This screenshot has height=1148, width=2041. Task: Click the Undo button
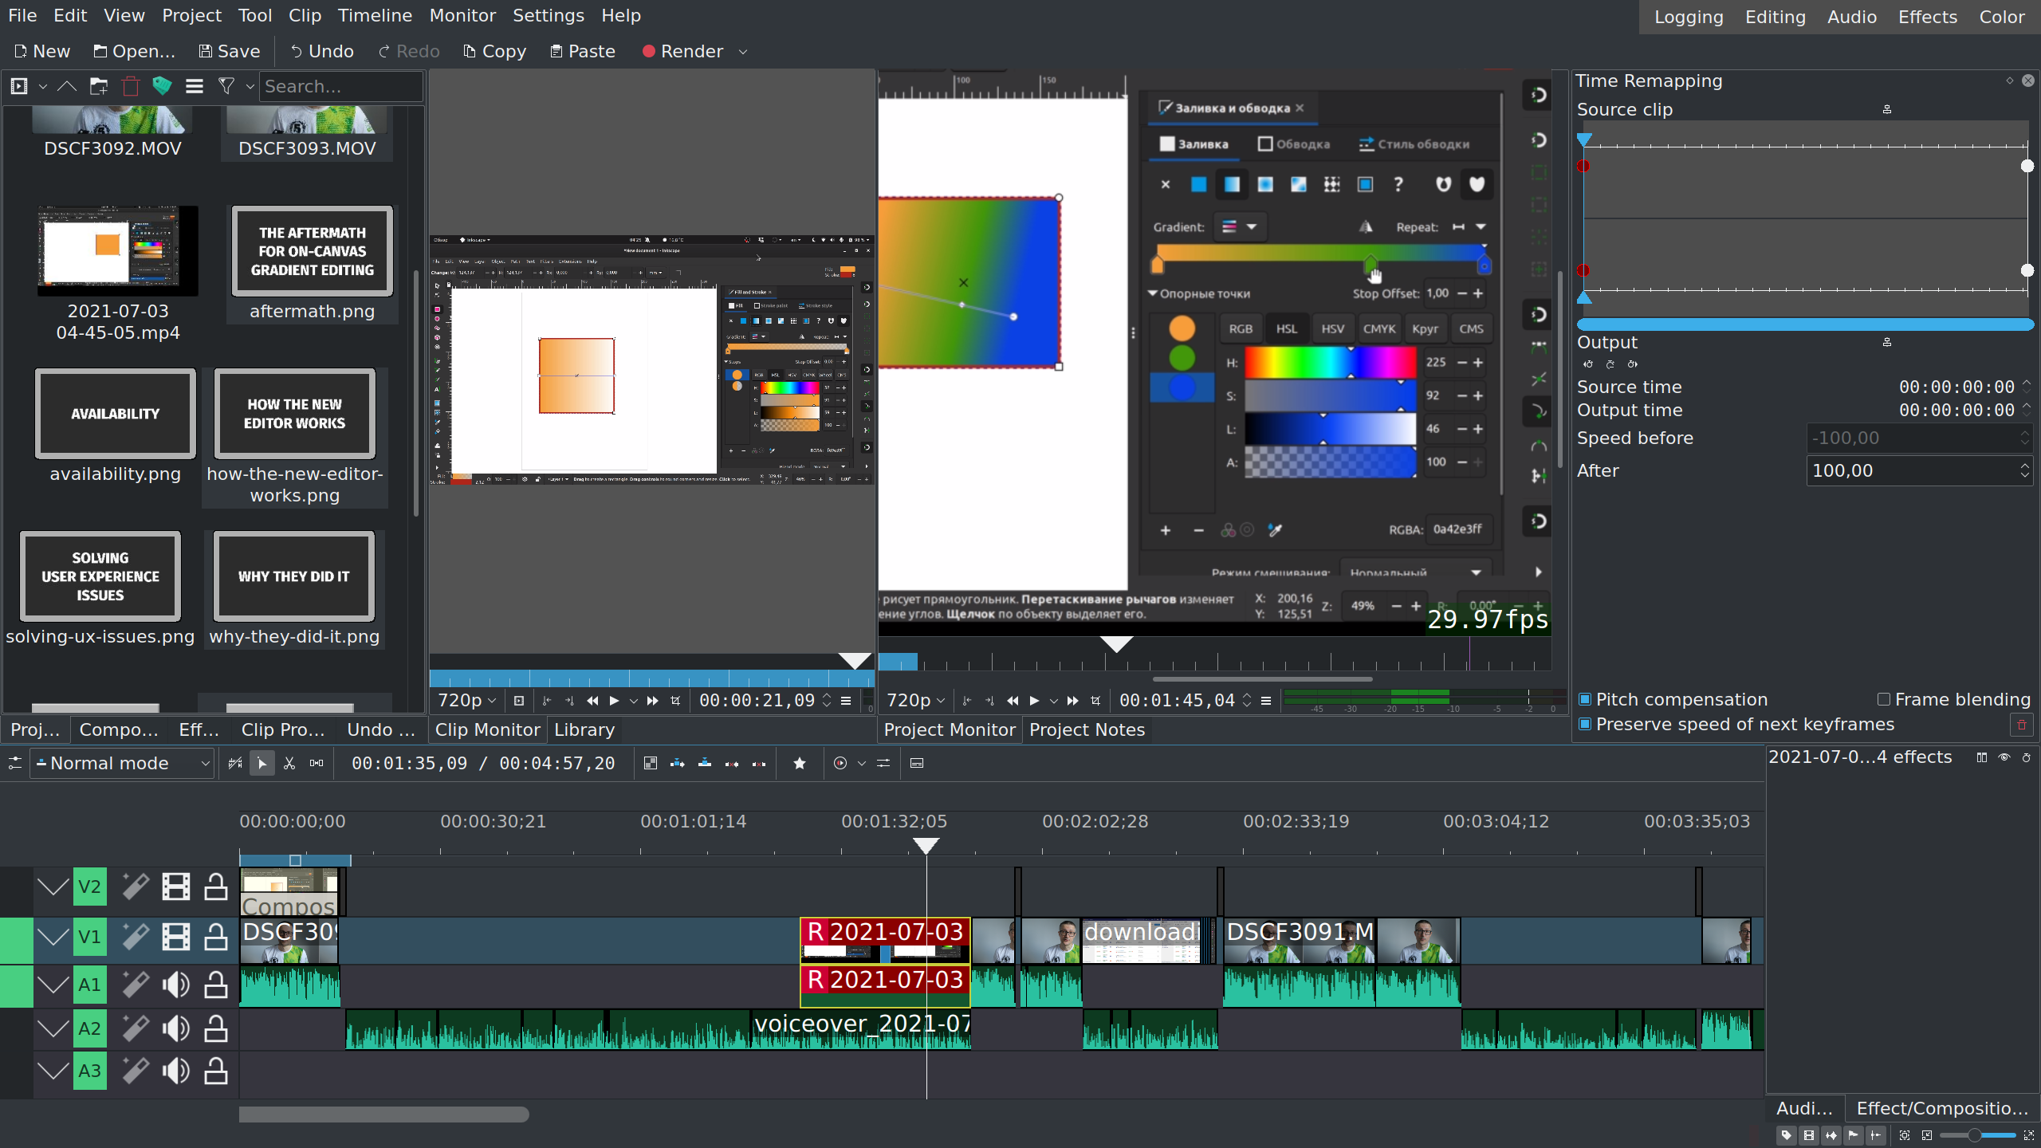(321, 51)
